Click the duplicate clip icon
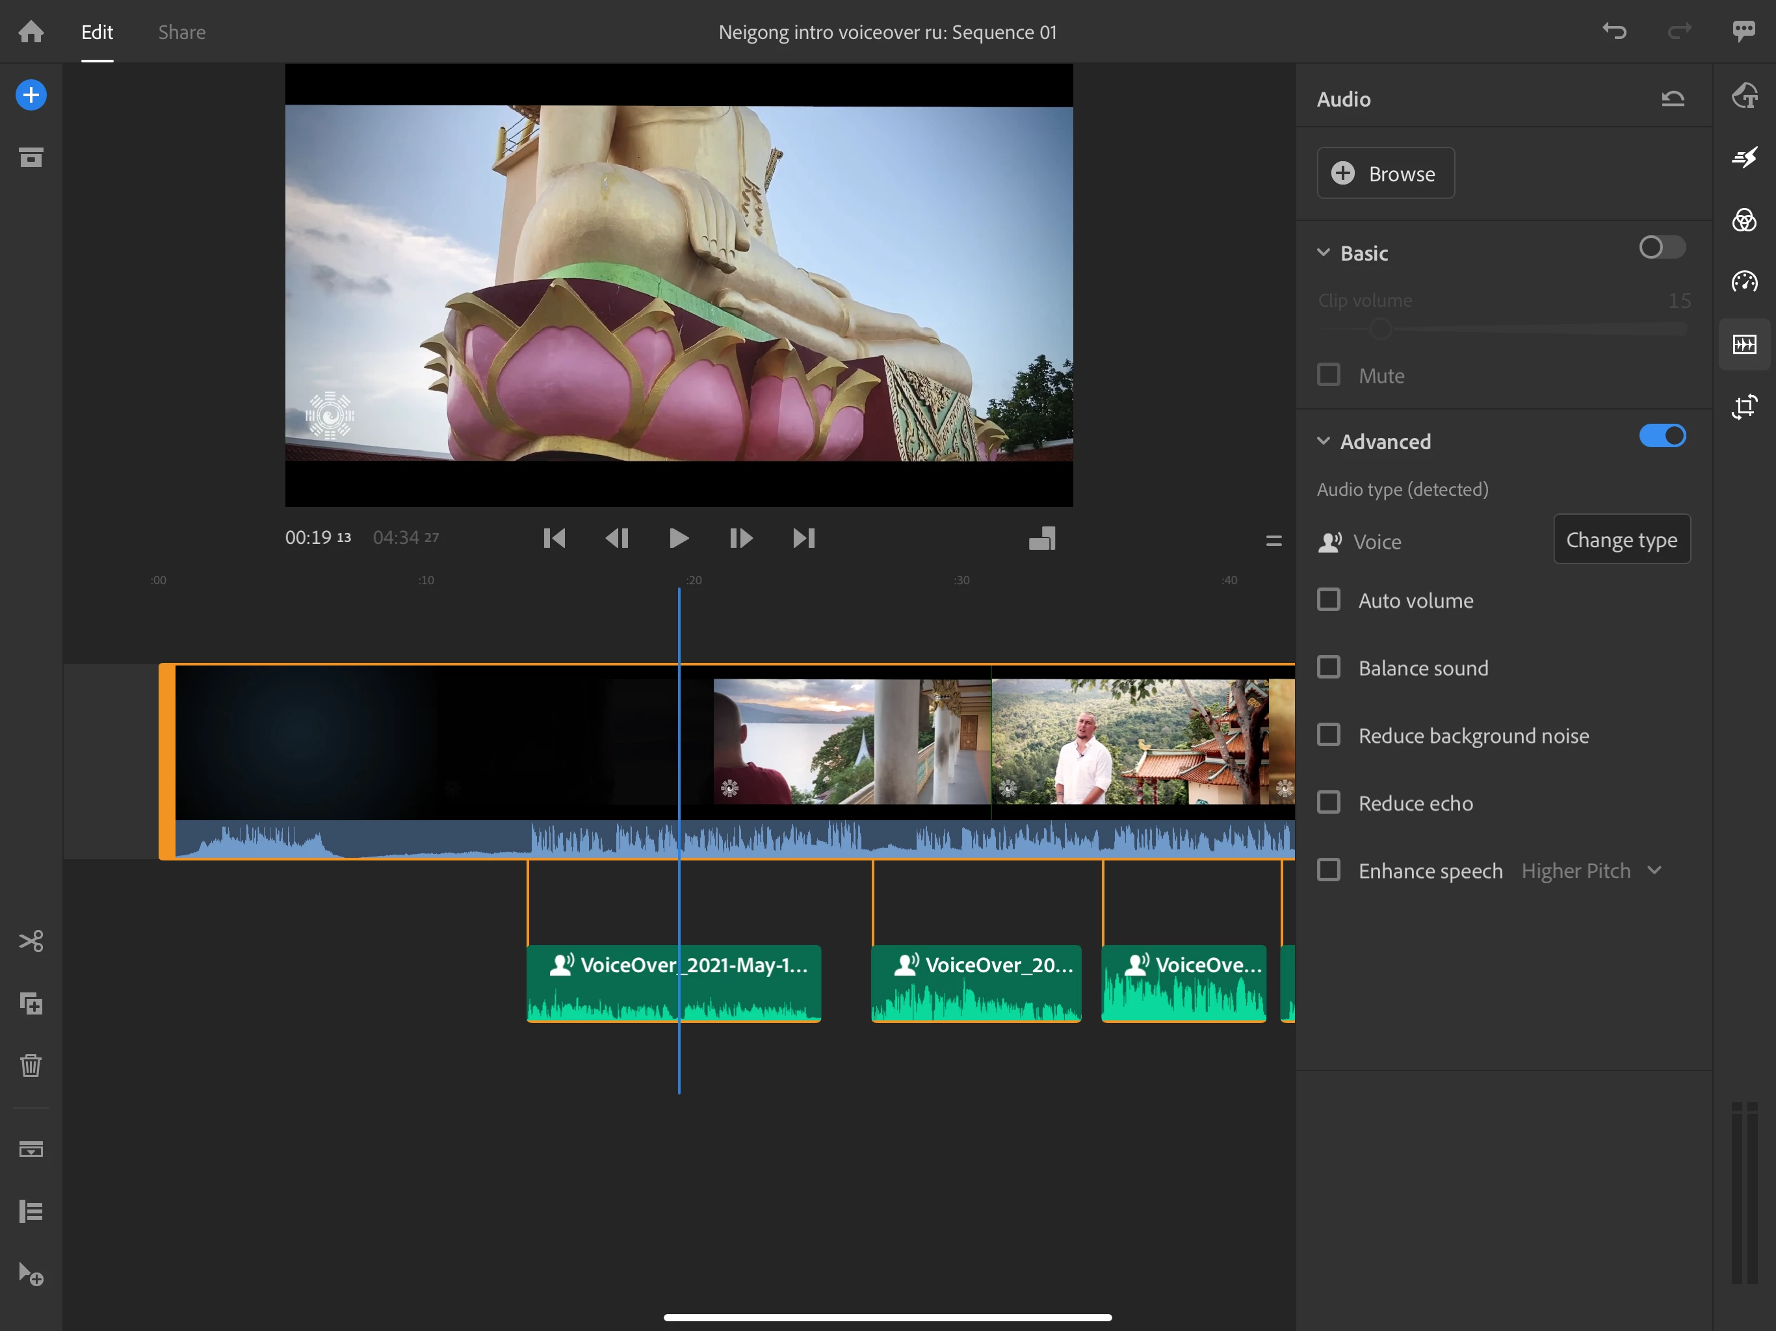 31,1003
